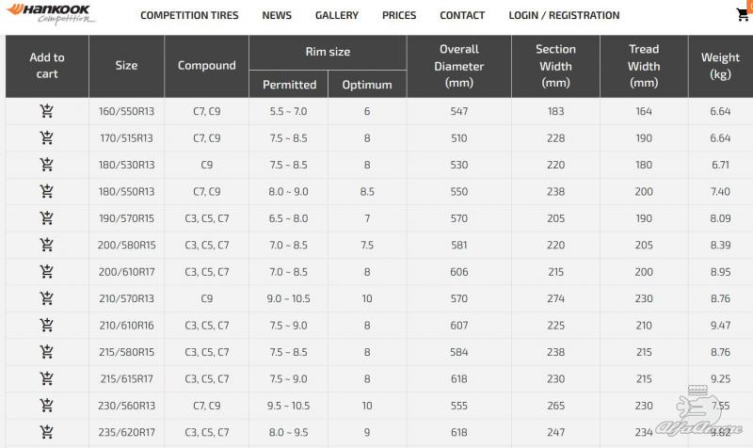Add 230/560R13 tire to cart
Image resolution: width=753 pixels, height=448 pixels.
(x=46, y=406)
